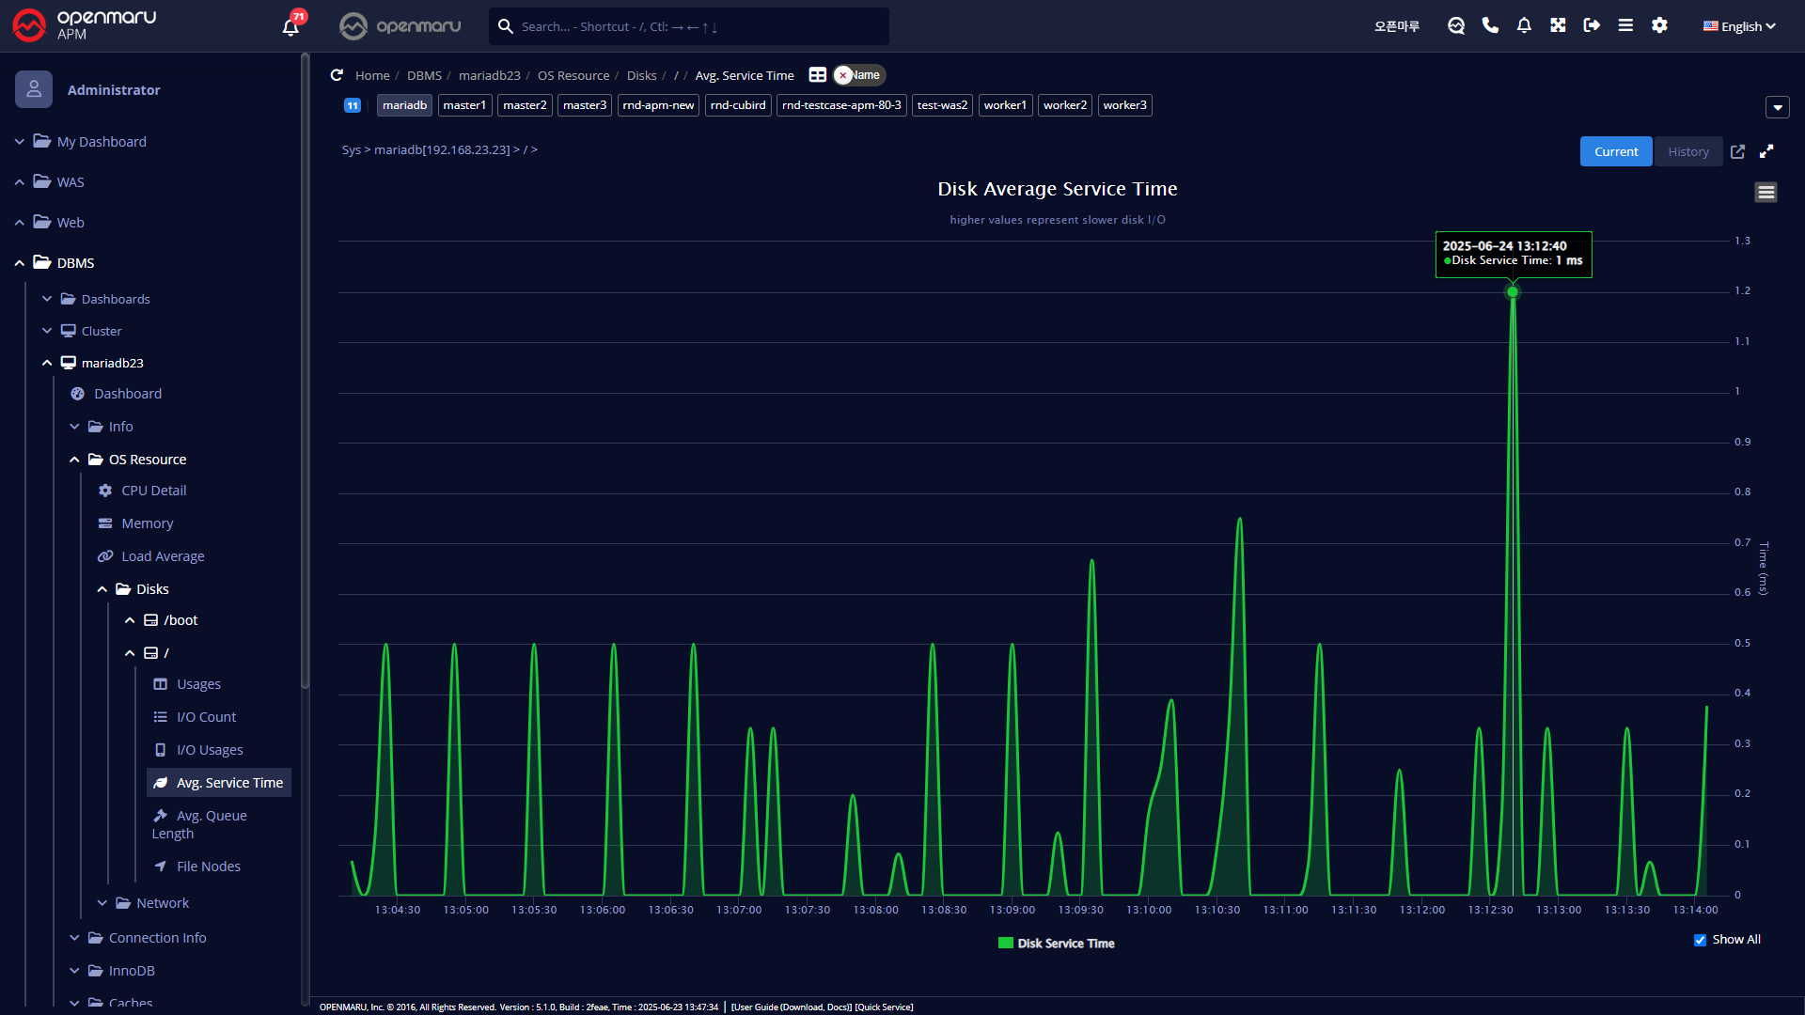Open I/O Count in the sidebar
Image resolution: width=1805 pixels, height=1015 pixels.
click(x=206, y=717)
